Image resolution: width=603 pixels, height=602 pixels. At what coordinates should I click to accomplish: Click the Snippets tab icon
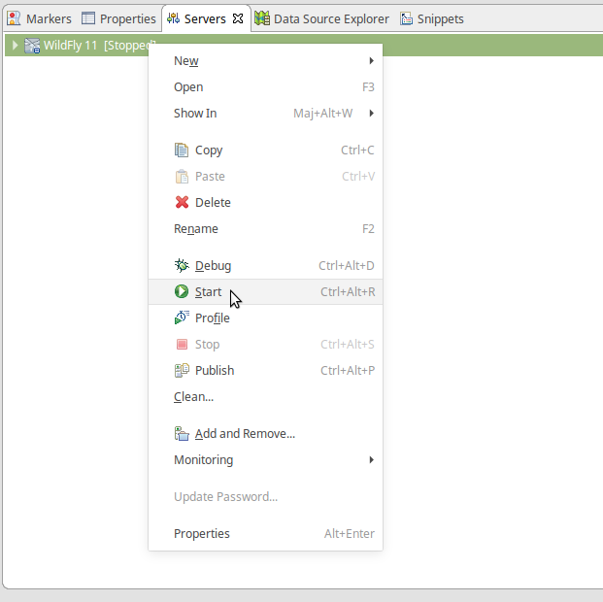(406, 18)
